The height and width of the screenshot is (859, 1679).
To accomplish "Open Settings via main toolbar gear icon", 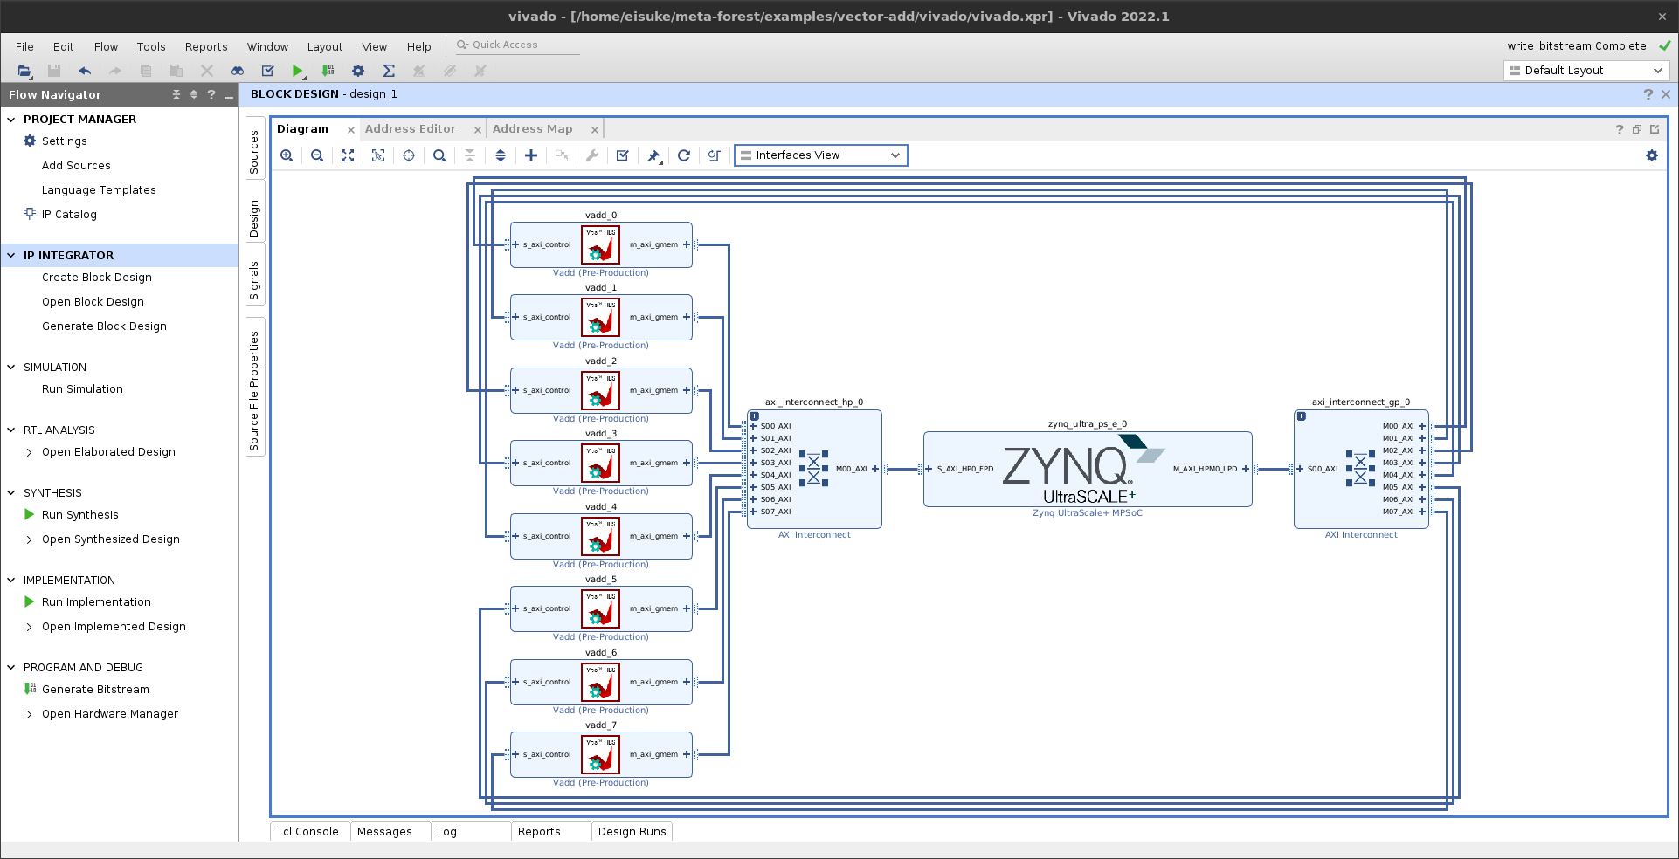I will 358,71.
